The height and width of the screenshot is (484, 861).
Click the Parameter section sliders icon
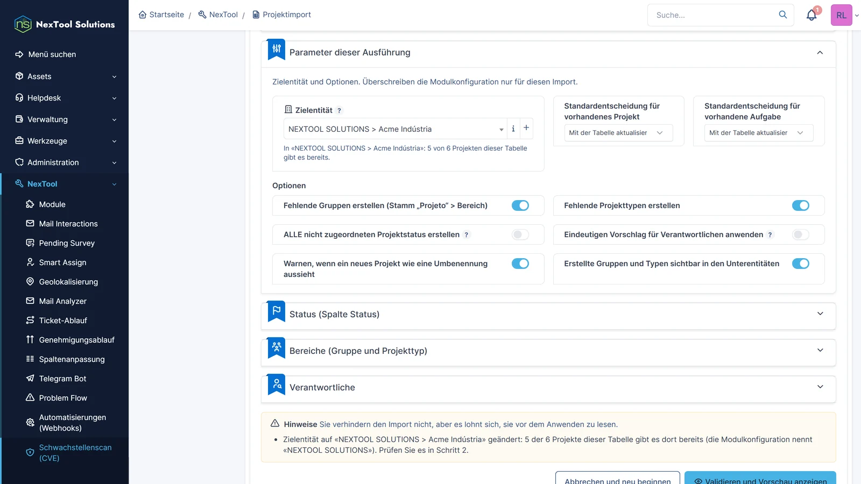(277, 50)
